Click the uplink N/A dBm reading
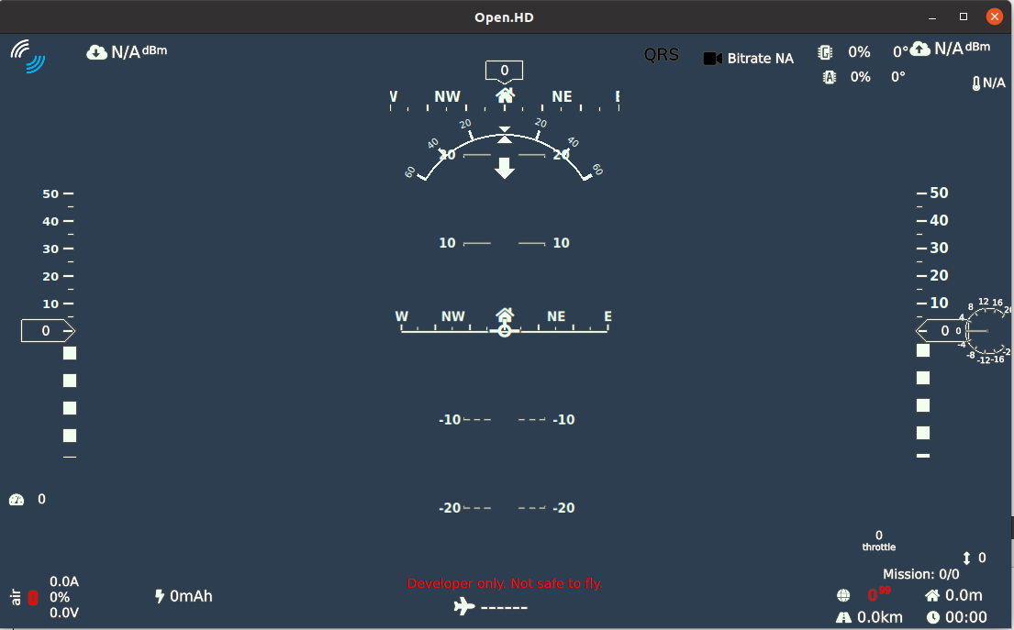1014x630 pixels. tap(963, 48)
